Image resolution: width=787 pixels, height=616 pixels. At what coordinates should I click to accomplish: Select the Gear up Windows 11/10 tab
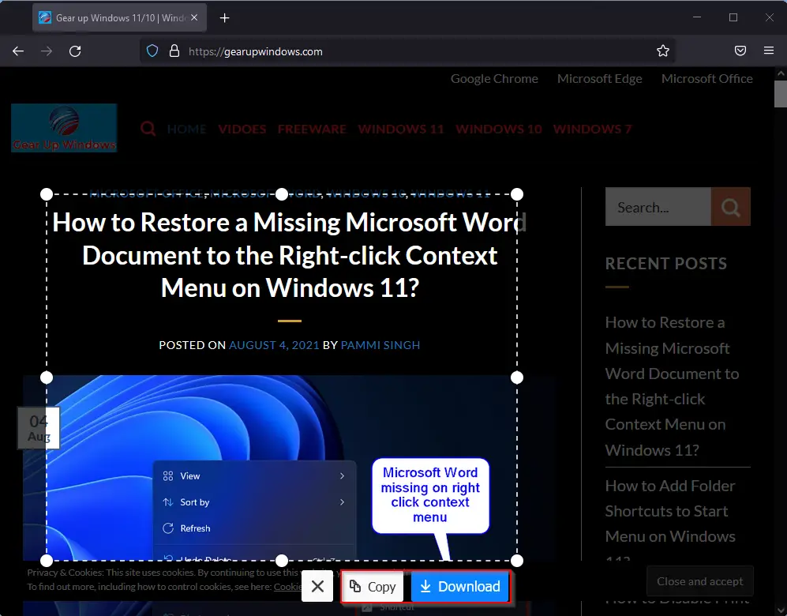pyautogui.click(x=119, y=18)
